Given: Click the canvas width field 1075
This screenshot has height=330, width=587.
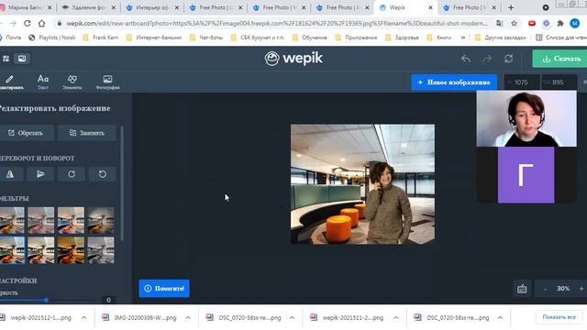Looking at the screenshot, I should 521,82.
